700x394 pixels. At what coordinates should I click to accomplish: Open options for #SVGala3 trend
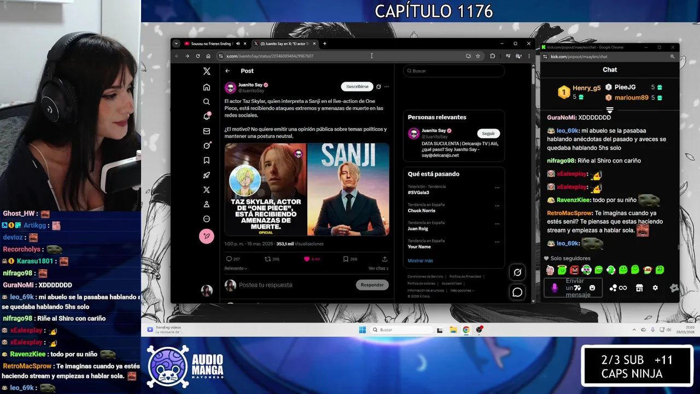click(497, 188)
